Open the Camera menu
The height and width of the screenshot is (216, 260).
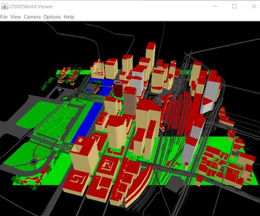tap(32, 17)
